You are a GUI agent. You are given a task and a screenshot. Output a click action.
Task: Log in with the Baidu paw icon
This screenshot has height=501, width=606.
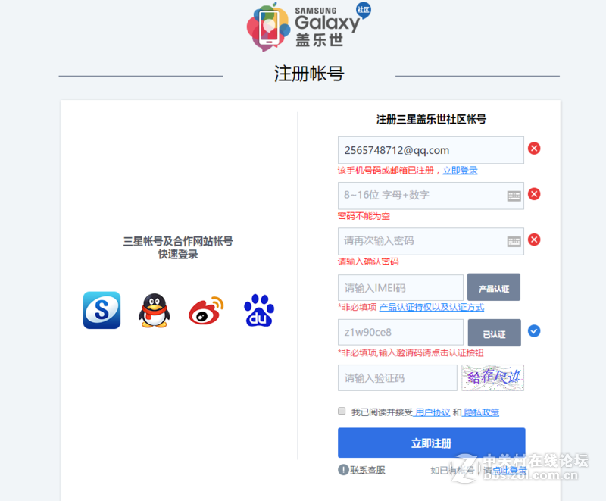coord(259,311)
